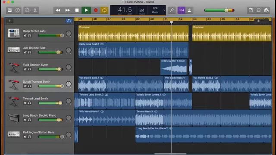Toggle count-in 1234 button
The image size is (276, 155).
pyautogui.click(x=181, y=10)
